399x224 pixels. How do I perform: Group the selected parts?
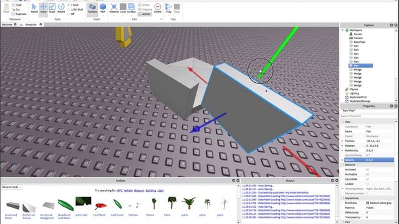144,5
